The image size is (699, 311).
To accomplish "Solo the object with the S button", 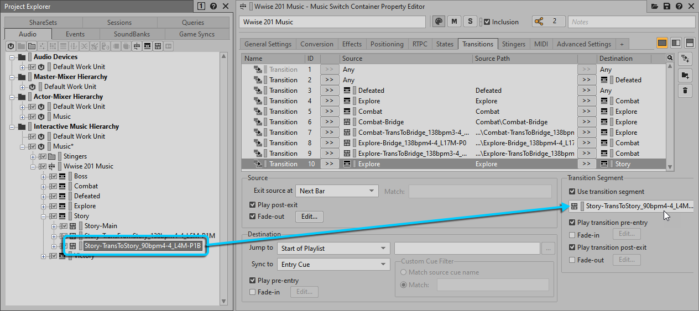I will [x=470, y=22].
